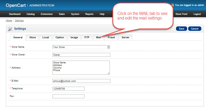The width and height of the screenshot is (206, 107).
Task: Go to Home via the breadcrumb link
Action: point(9,21)
